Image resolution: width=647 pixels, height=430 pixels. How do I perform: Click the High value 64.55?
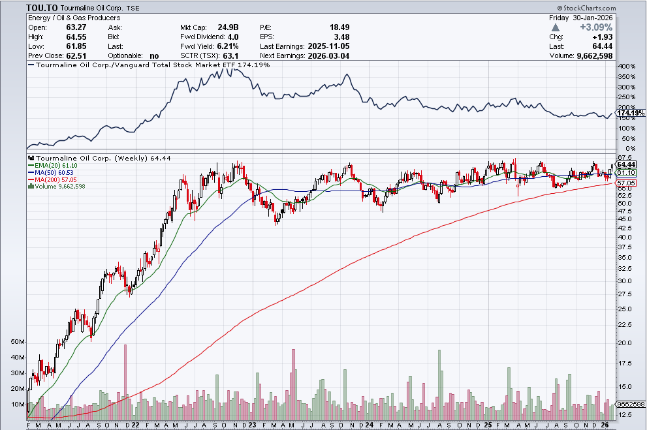(76, 37)
